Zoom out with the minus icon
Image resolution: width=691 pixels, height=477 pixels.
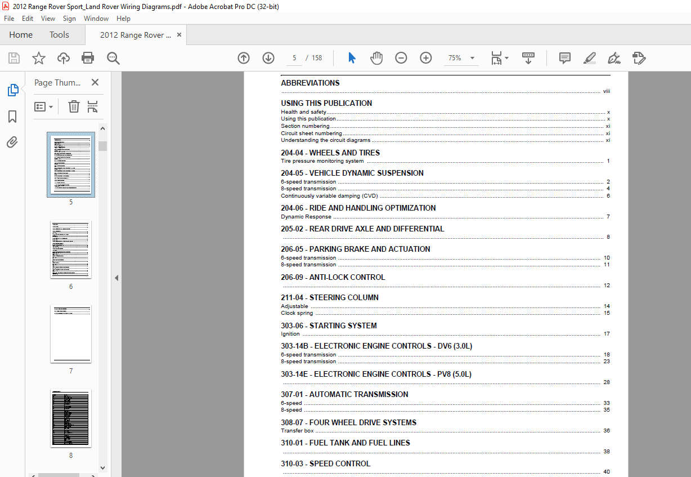[x=401, y=58]
